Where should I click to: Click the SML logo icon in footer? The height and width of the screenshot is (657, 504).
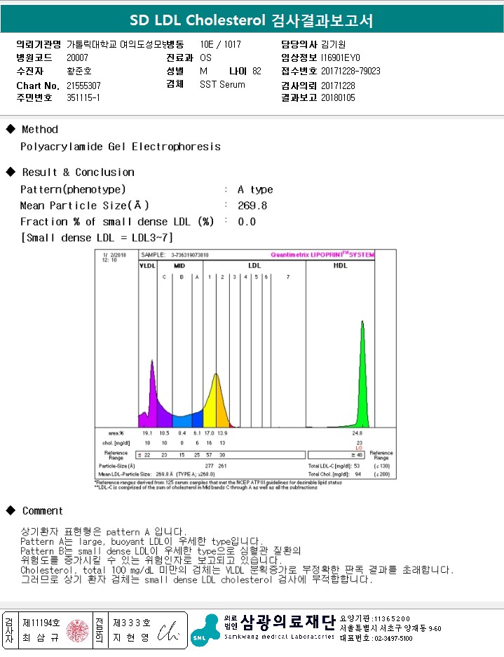tap(205, 630)
